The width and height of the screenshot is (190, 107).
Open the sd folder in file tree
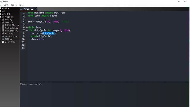tap(3, 11)
